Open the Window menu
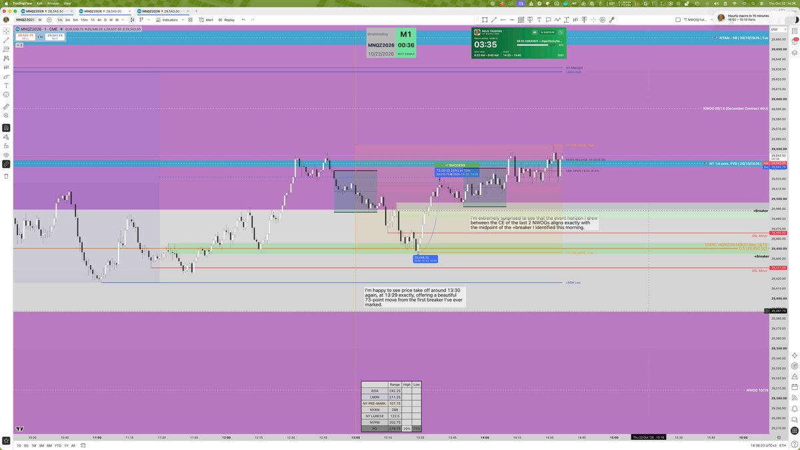The image size is (800, 450). 53,3
